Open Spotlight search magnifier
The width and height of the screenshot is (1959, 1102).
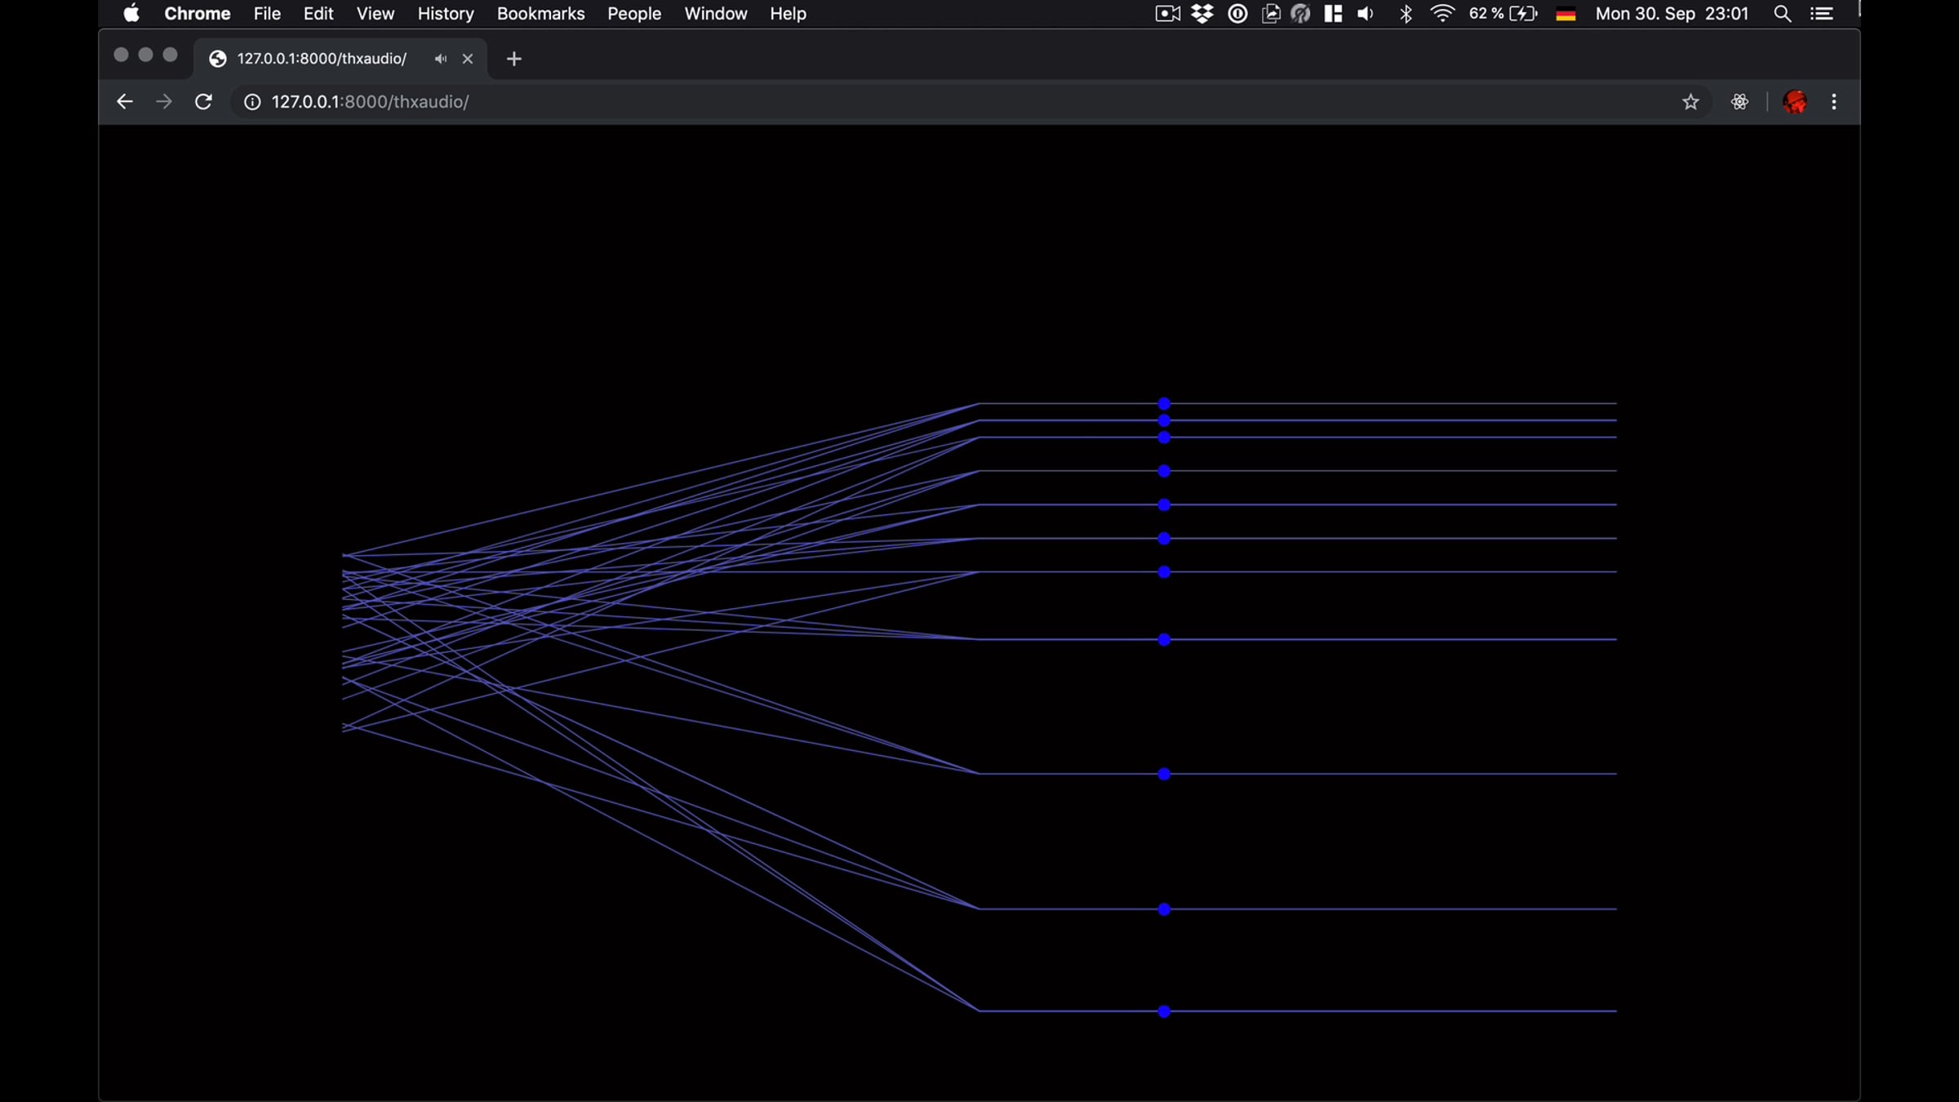tap(1783, 13)
